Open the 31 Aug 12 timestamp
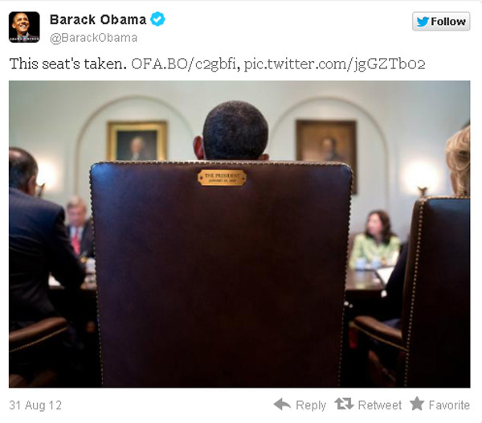This screenshot has height=423, width=482. coord(35,405)
